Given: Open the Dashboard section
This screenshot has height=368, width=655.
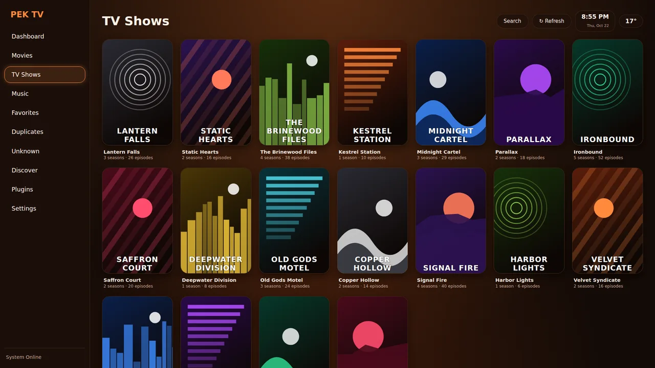Looking at the screenshot, I should click(45, 36).
